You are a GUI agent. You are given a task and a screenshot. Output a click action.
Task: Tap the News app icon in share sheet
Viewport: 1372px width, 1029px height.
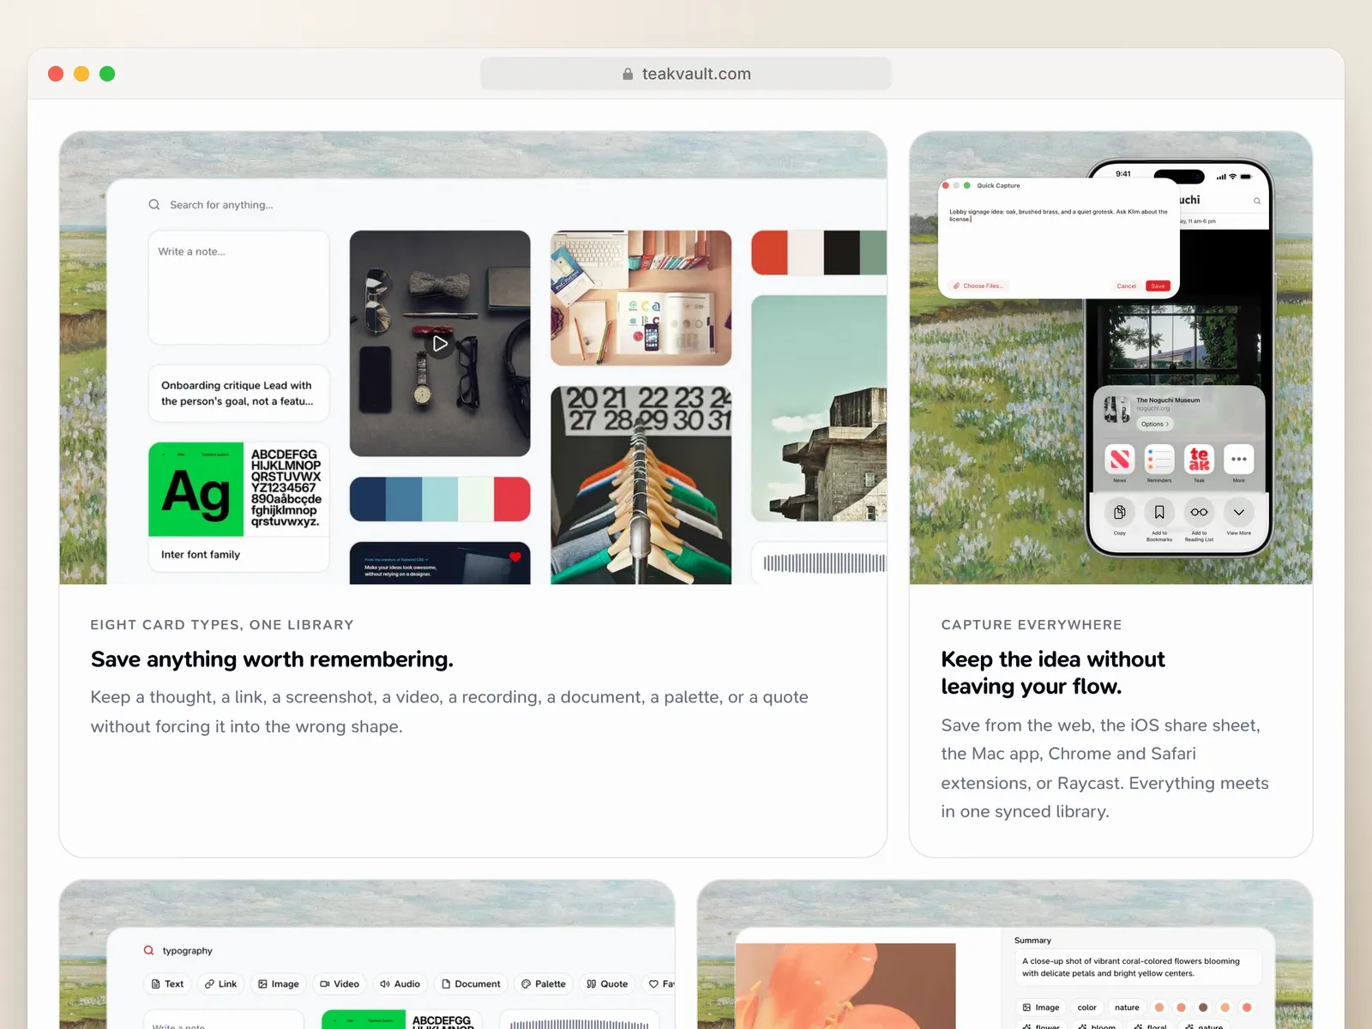(x=1120, y=460)
